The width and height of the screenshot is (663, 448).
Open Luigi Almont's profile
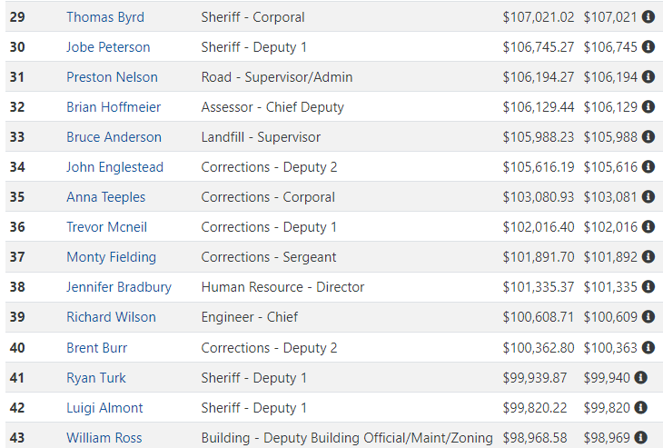click(x=104, y=408)
